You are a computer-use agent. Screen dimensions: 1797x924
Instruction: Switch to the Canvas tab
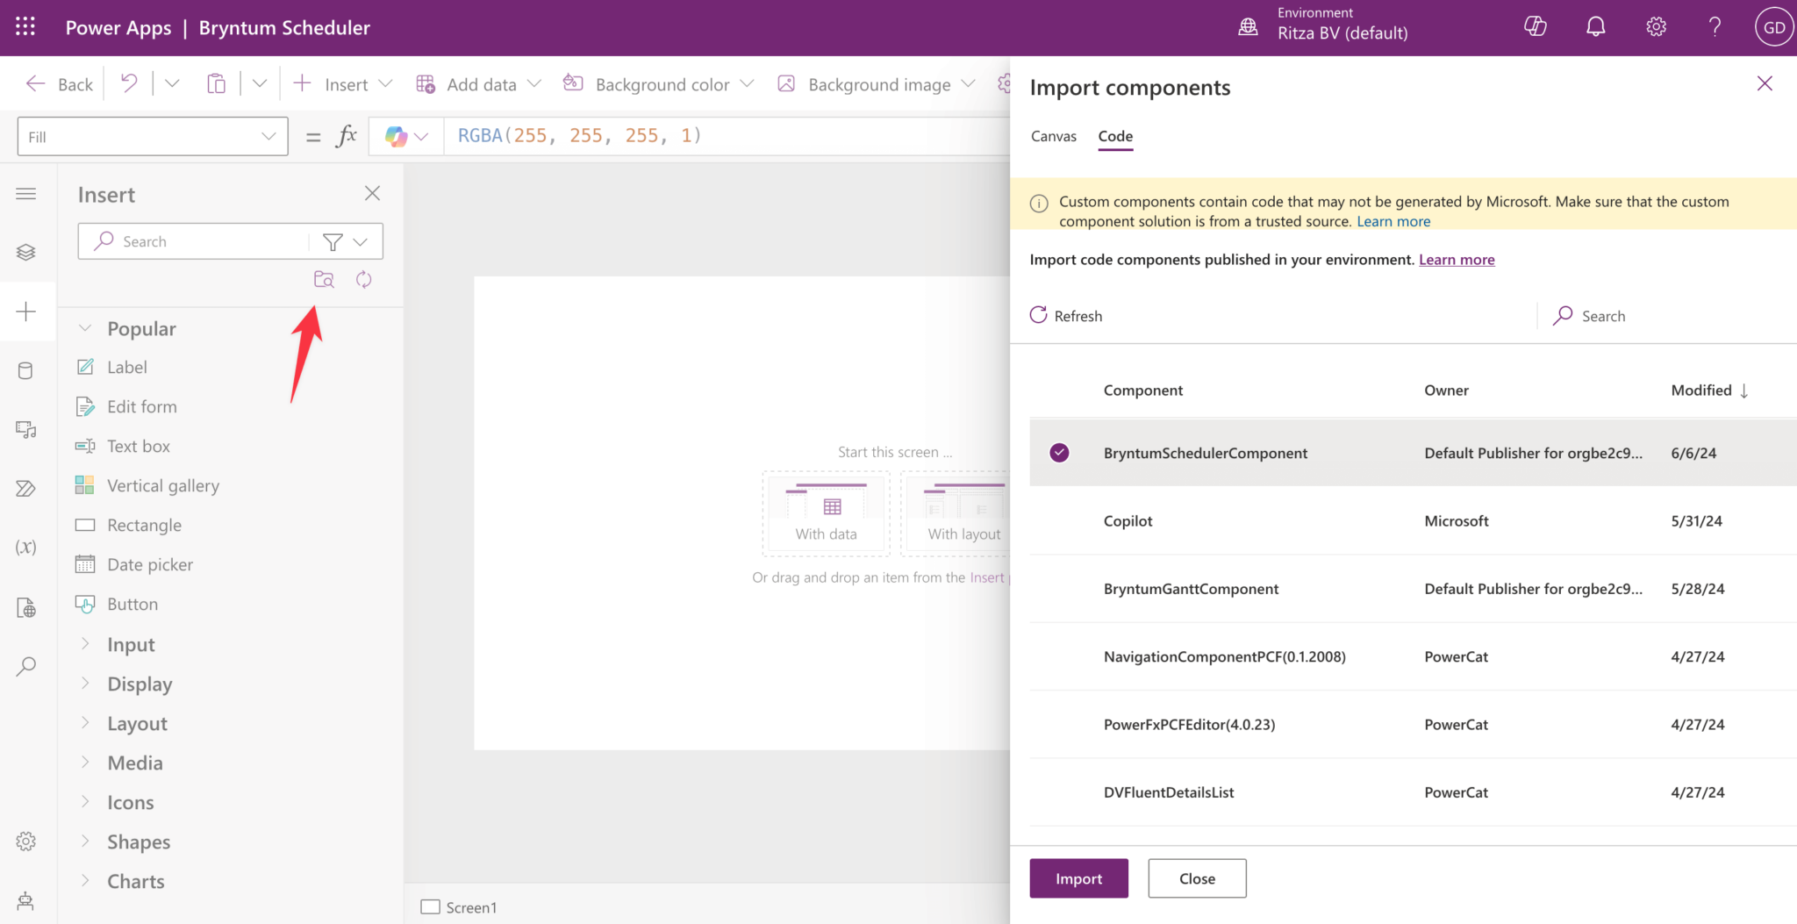point(1053,136)
